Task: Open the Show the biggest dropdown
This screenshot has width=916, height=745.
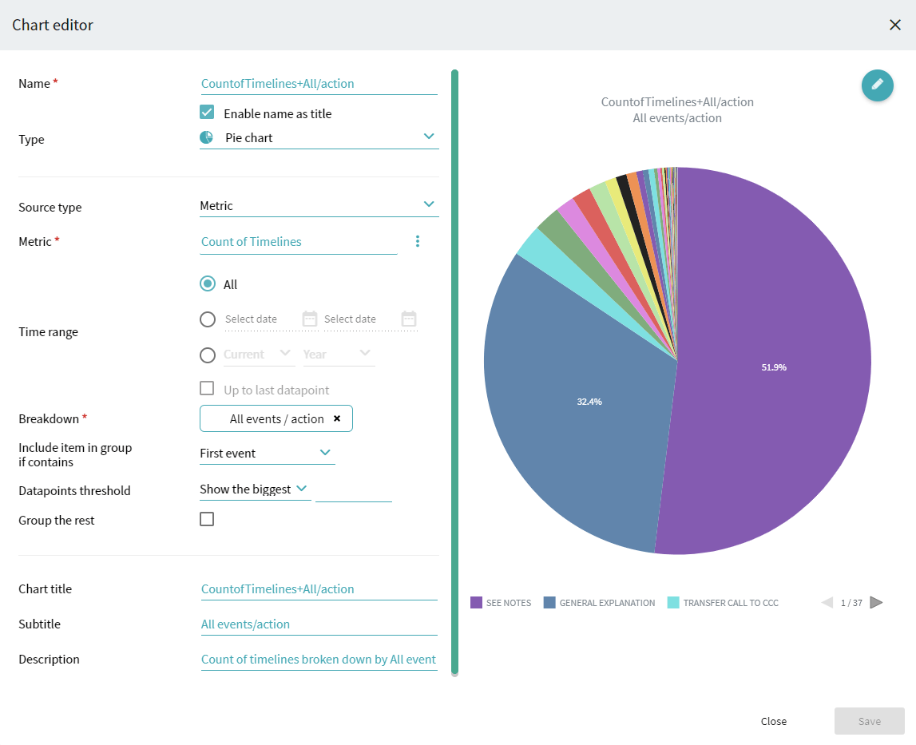Action: [255, 489]
